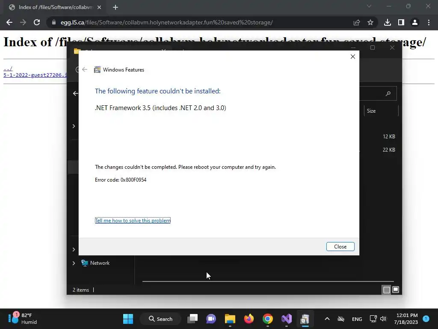Open the notification center badge
Viewport: 438px width, 329px height.
426,318
